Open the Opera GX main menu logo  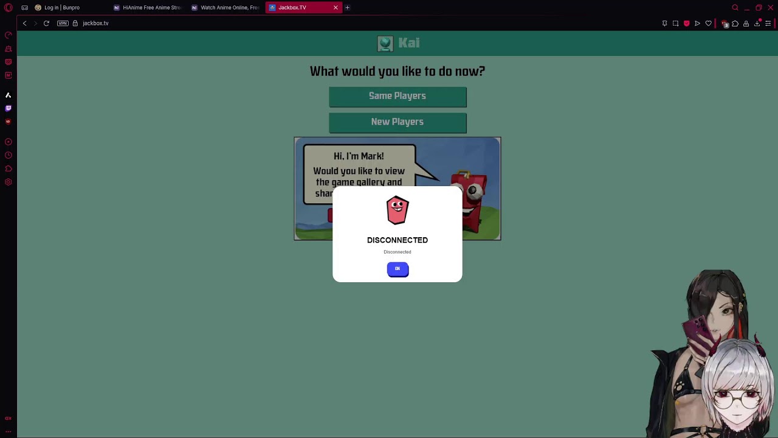pyautogui.click(x=9, y=7)
